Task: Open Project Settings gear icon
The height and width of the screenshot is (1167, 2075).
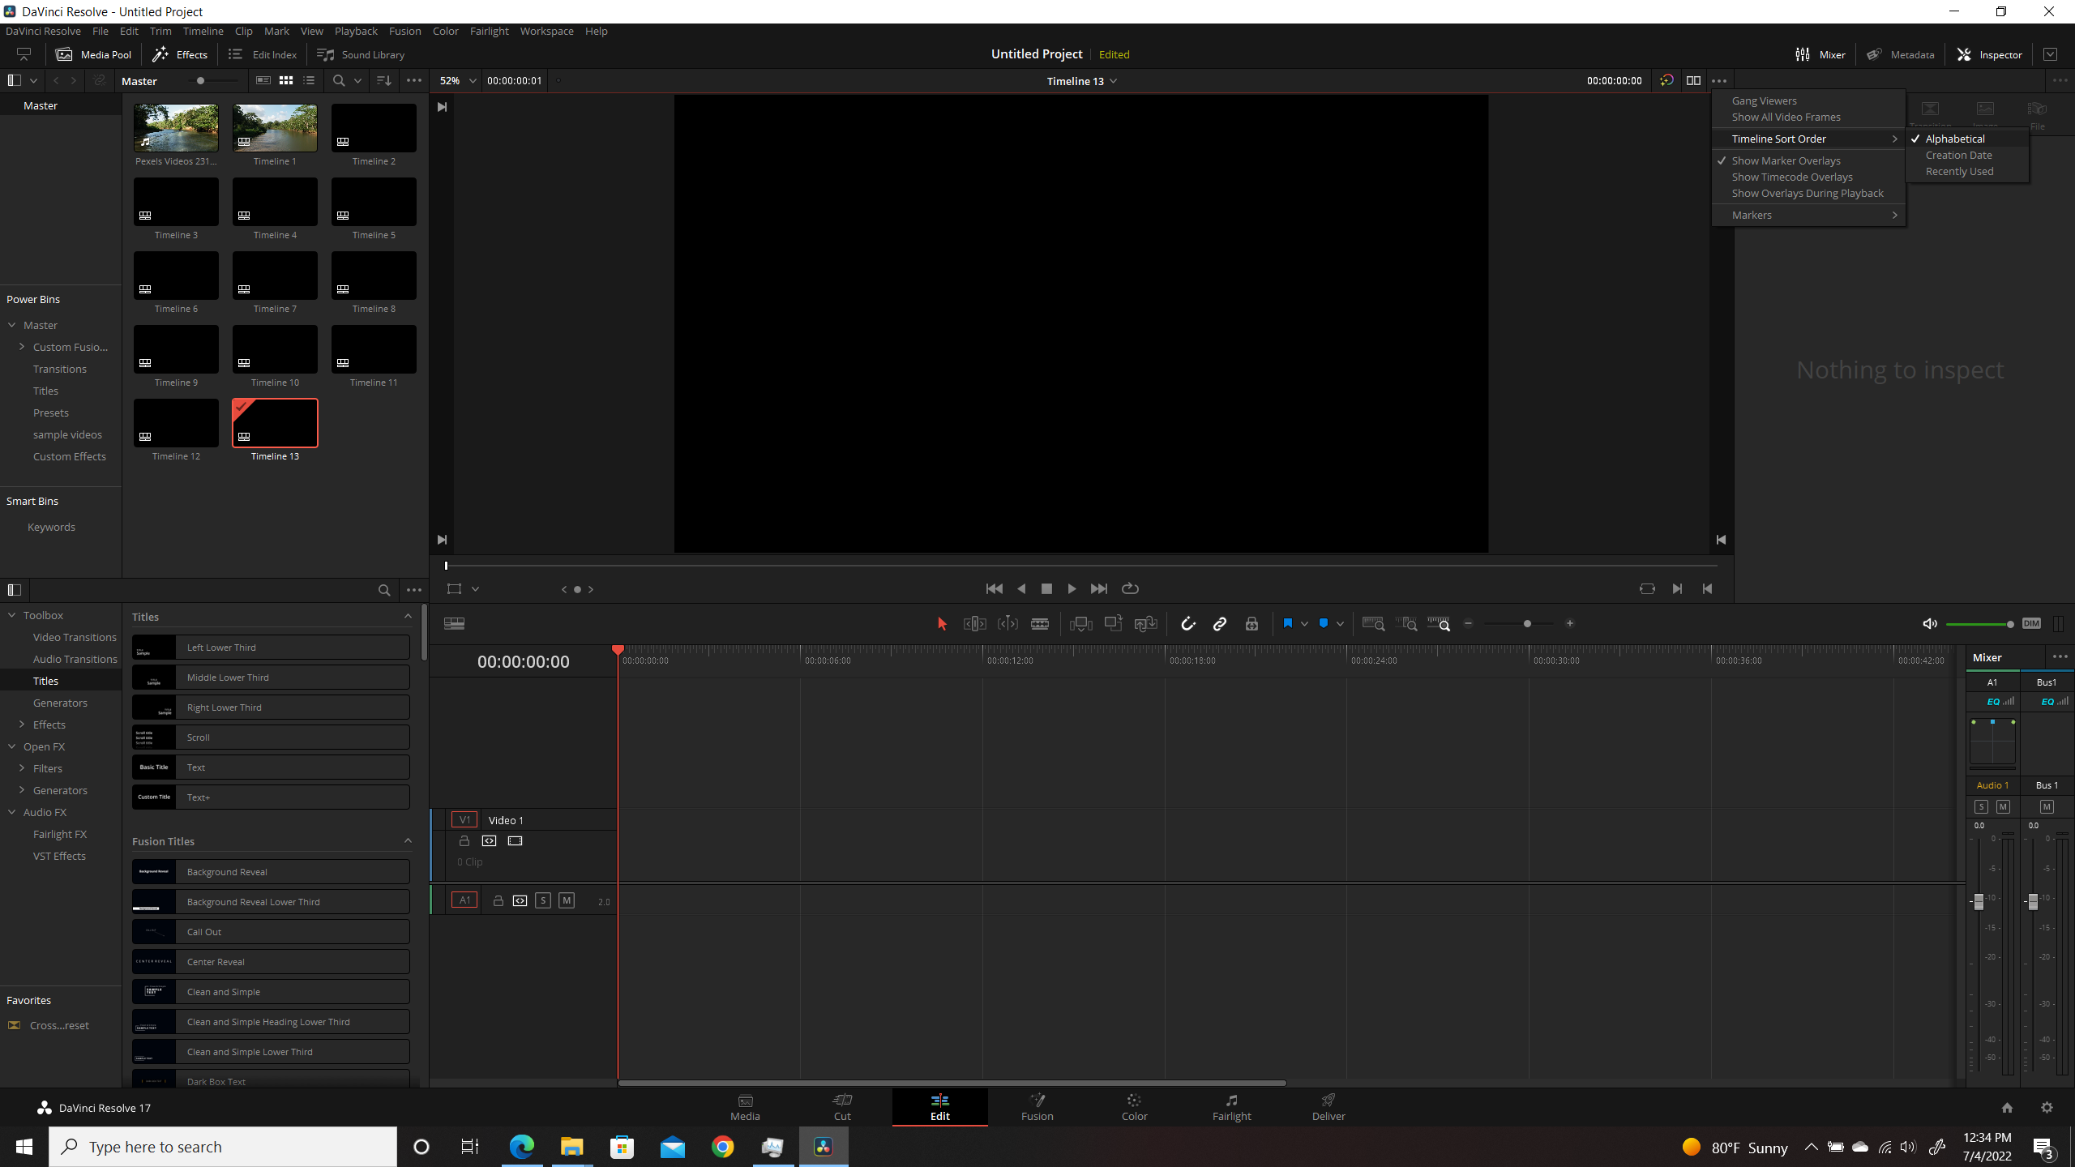Action: click(x=2047, y=1107)
